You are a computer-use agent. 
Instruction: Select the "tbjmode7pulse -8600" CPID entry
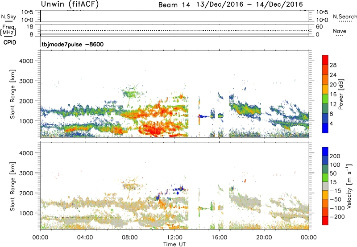tap(73, 44)
